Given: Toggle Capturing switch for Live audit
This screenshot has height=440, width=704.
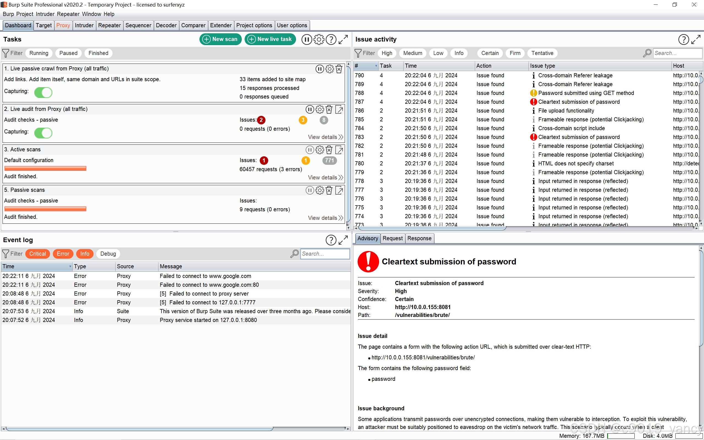Looking at the screenshot, I should tap(43, 133).
